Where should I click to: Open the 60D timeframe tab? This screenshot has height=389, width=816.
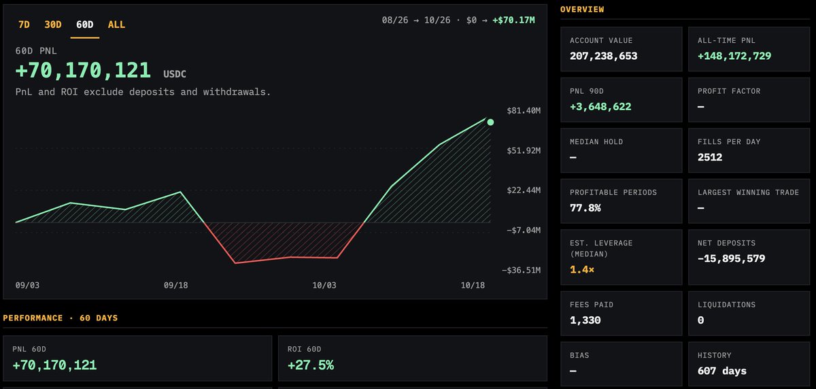click(85, 24)
